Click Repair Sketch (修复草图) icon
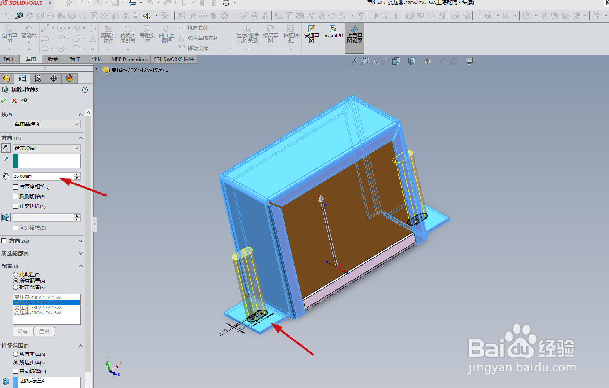 click(x=270, y=34)
